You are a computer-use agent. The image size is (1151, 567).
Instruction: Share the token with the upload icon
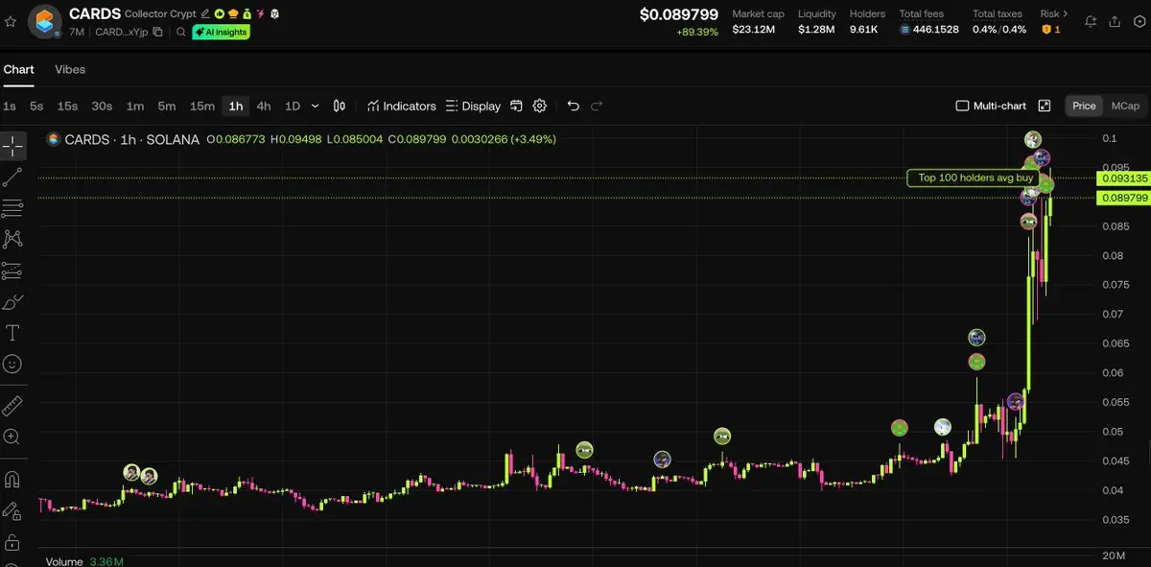(x=1115, y=21)
